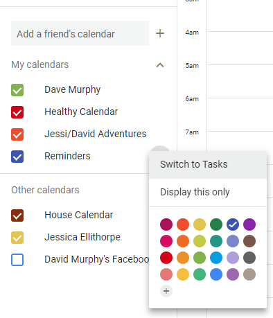Screen dimensions: 273x318
Task: Uncheck the Jessi/David Adventures calendar
Action: click(17, 134)
